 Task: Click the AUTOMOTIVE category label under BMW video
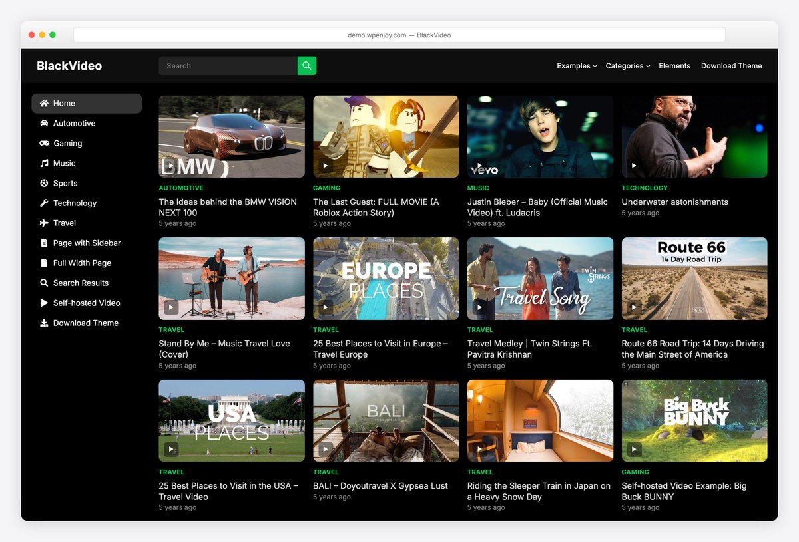(181, 188)
